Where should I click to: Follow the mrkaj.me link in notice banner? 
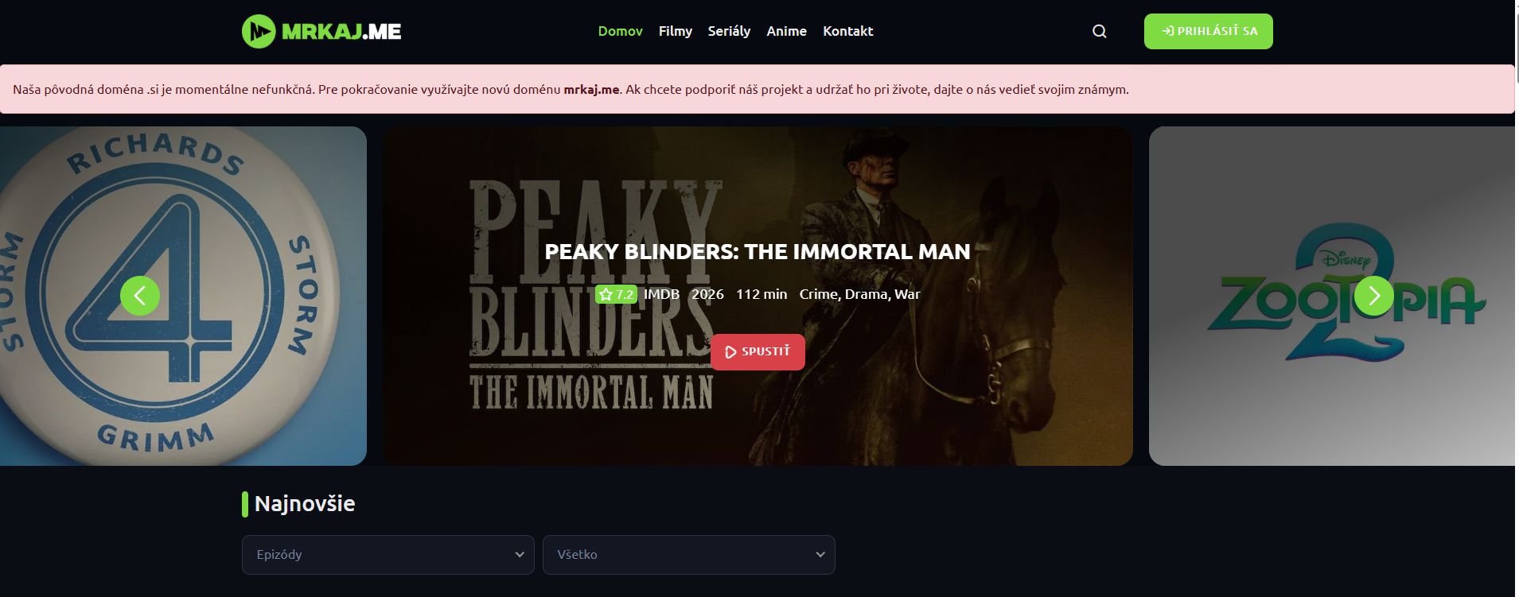coord(591,89)
